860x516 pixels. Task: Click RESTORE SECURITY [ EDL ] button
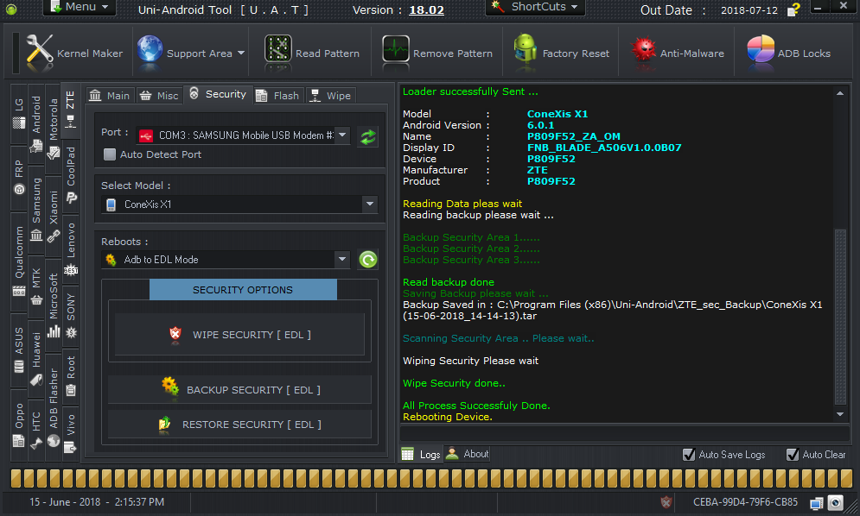239,424
